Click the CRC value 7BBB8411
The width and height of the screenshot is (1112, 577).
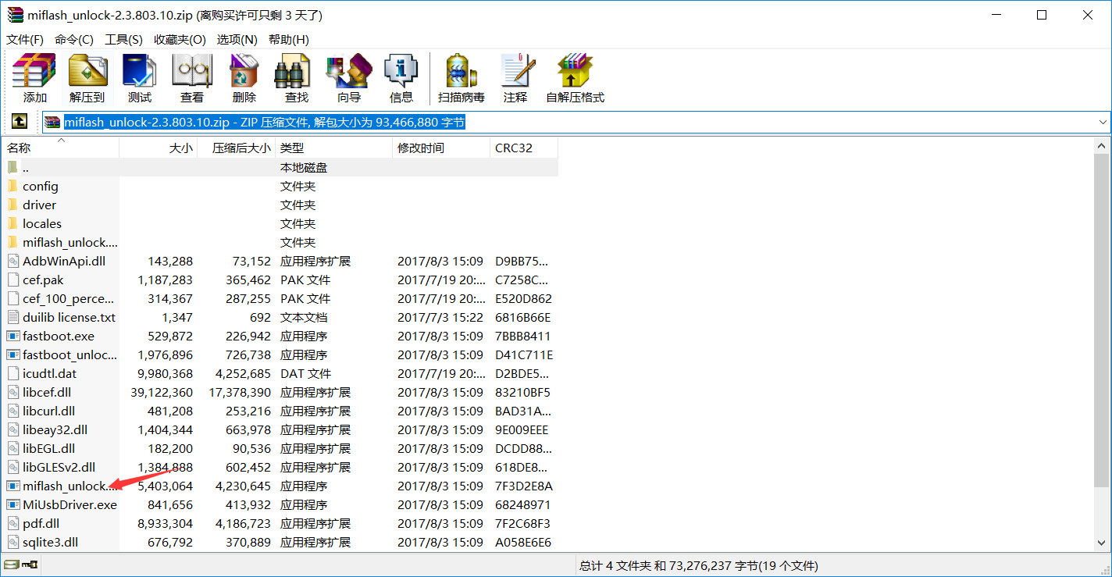pyautogui.click(x=522, y=336)
